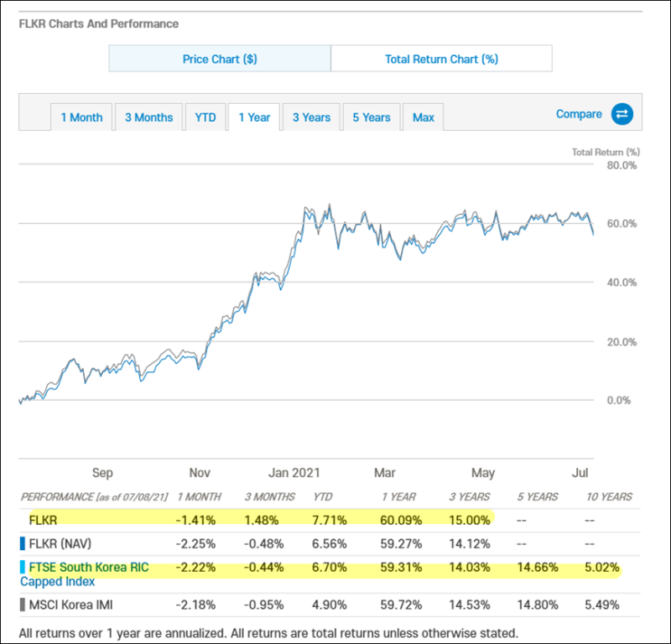
Task: Click the Compare text link
Action: click(579, 114)
